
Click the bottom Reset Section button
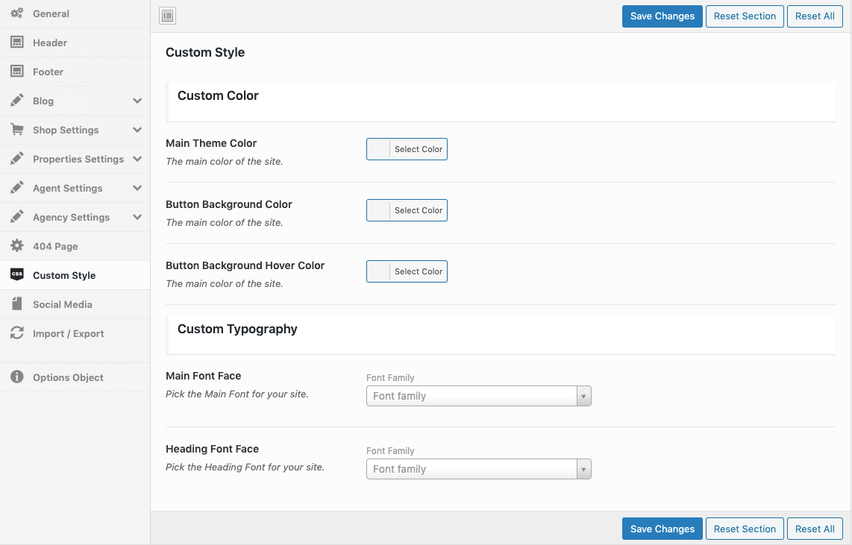pos(745,529)
